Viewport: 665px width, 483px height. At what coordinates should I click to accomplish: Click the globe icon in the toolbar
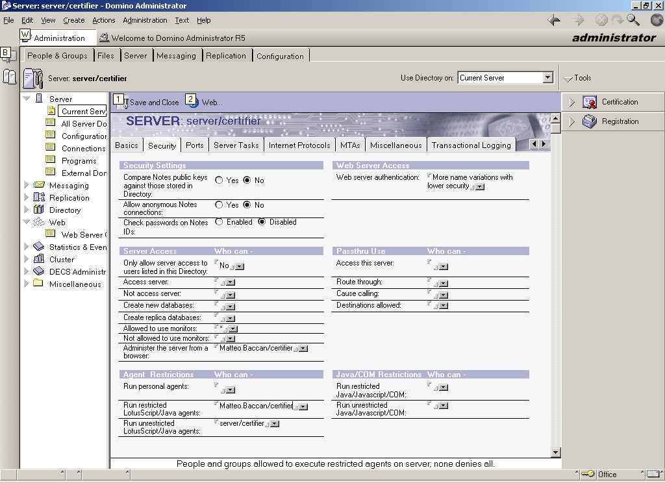(657, 20)
